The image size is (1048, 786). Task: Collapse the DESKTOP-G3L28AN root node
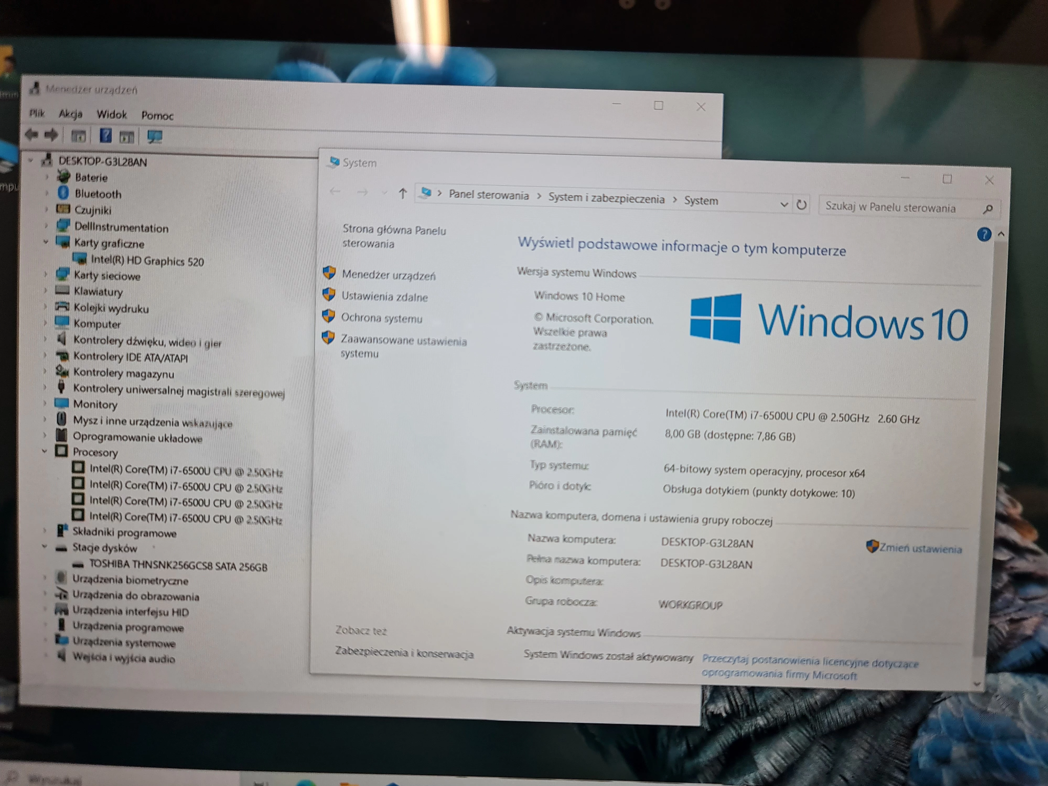[31, 161]
